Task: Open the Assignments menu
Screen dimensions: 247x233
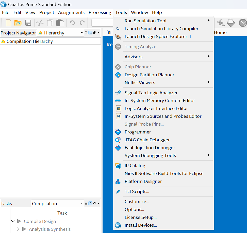Action: coord(71,12)
